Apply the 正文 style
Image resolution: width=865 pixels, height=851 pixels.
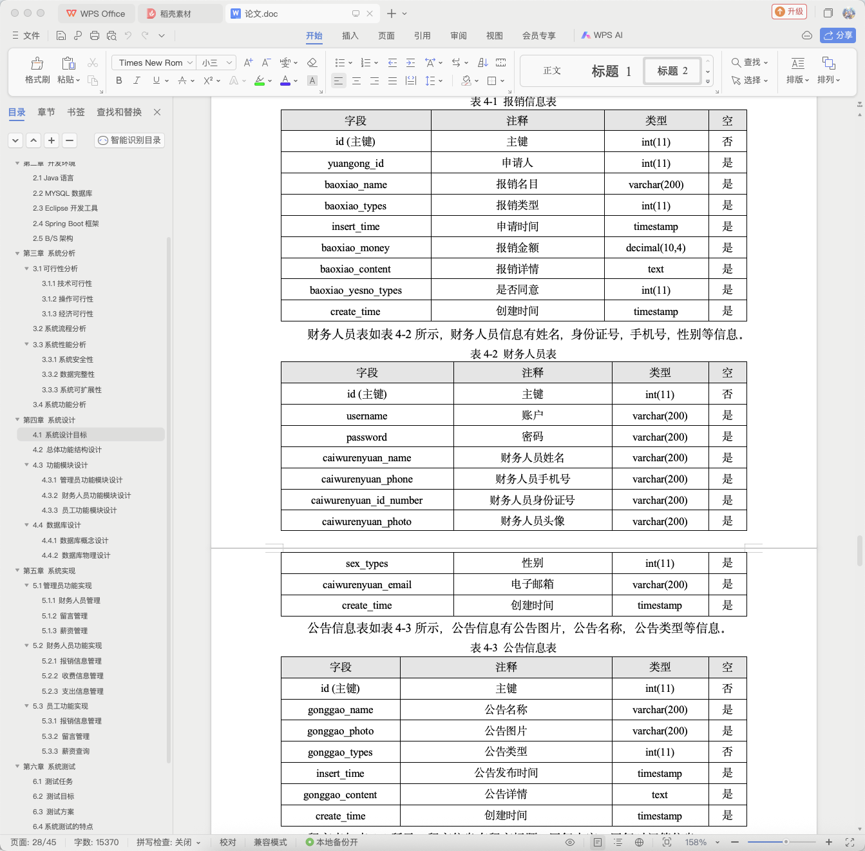(553, 71)
